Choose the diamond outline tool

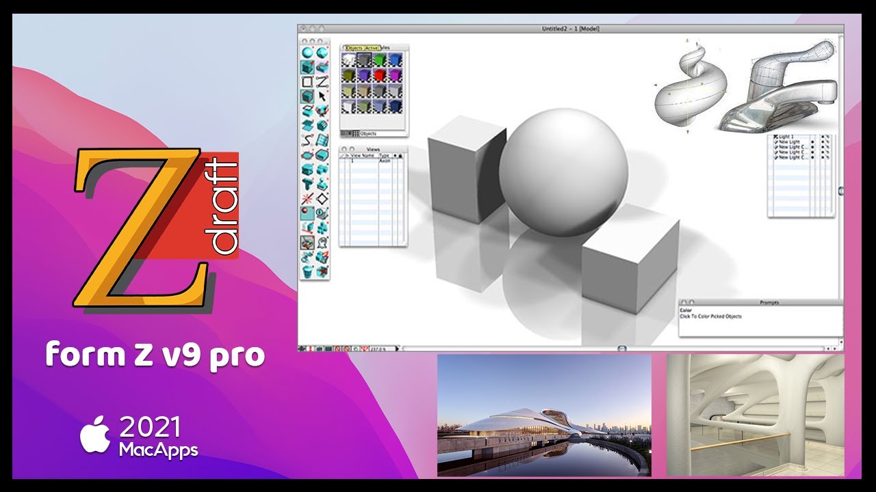322,197
